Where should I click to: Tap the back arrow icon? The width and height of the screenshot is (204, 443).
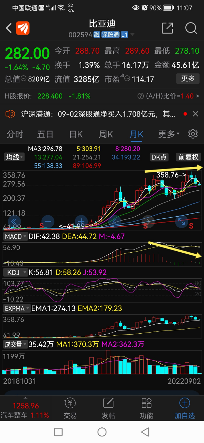pyautogui.click(x=9, y=28)
